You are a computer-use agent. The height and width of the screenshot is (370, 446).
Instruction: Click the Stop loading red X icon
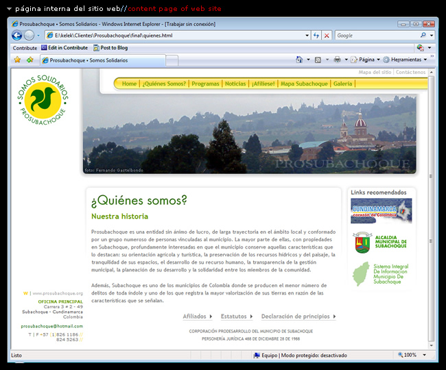click(327, 36)
